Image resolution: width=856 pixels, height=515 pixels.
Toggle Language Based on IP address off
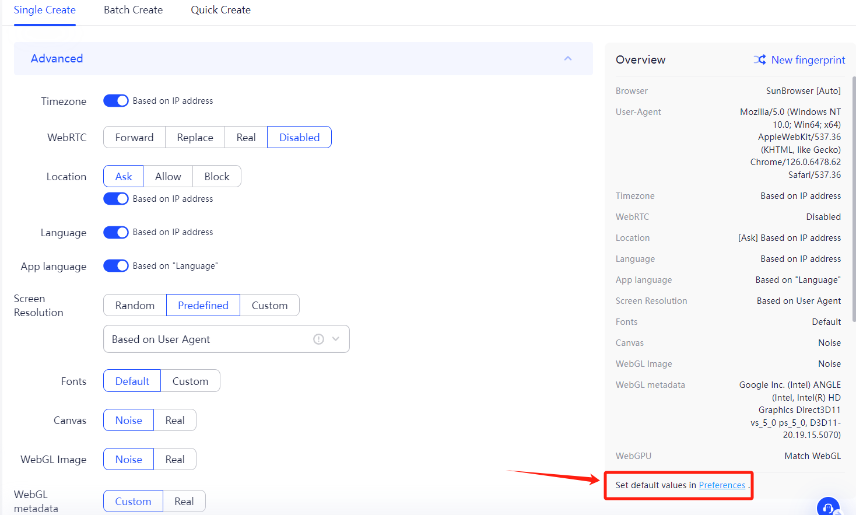coord(115,232)
